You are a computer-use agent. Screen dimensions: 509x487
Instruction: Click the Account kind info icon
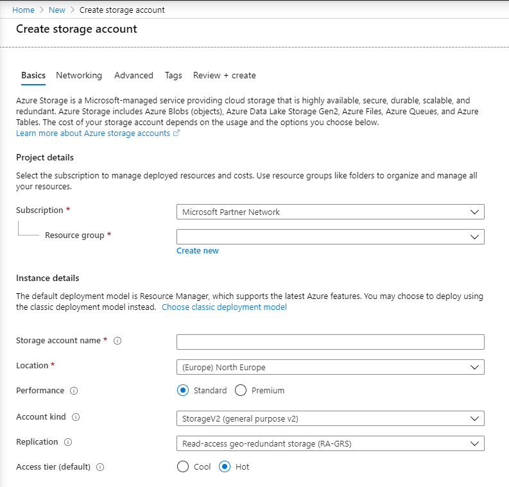pos(76,417)
